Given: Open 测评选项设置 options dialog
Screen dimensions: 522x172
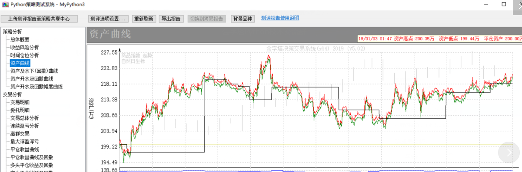Looking at the screenshot, I should click(x=108, y=19).
